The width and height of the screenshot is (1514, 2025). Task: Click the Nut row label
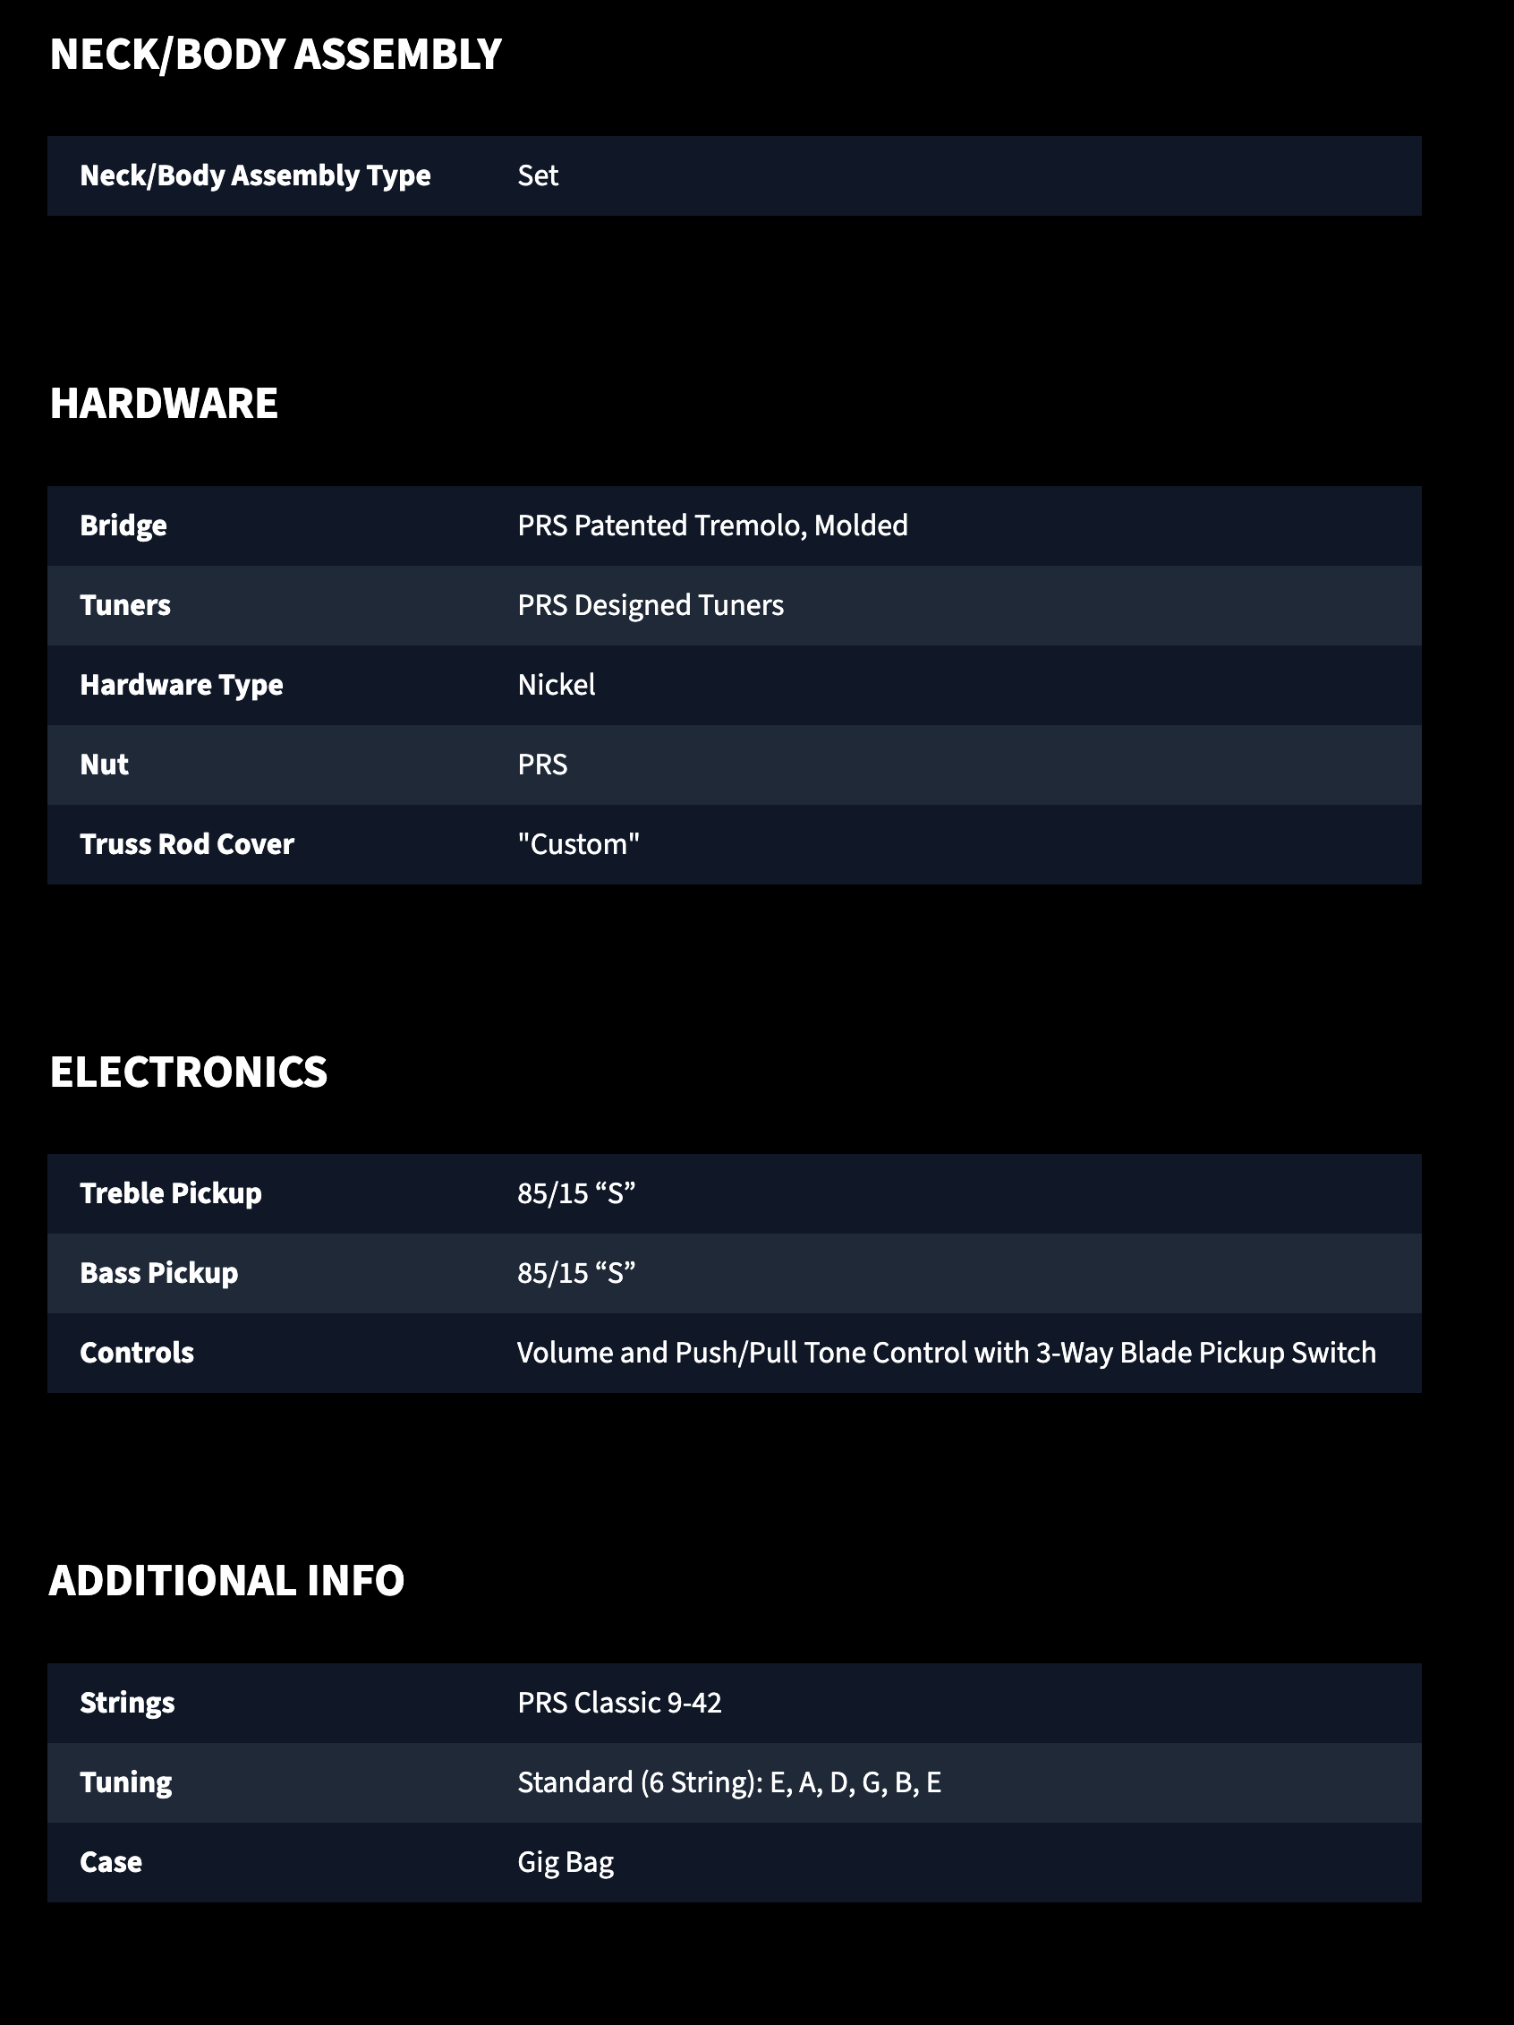tap(105, 765)
